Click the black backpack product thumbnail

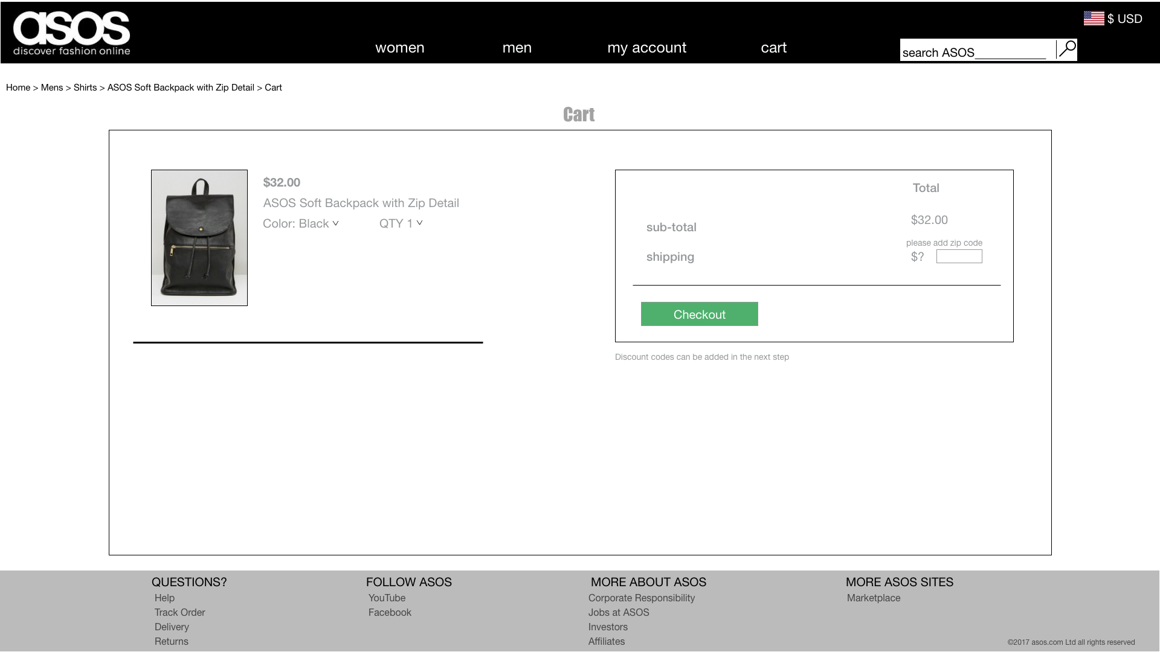click(x=199, y=238)
